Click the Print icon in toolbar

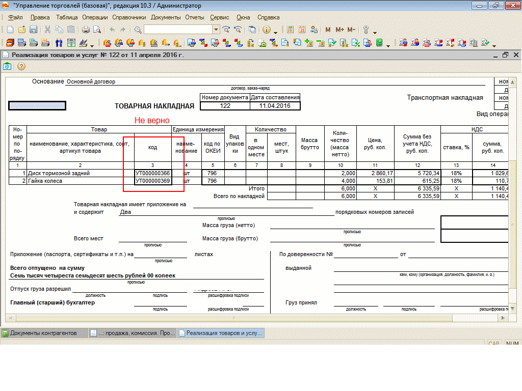click(x=86, y=30)
